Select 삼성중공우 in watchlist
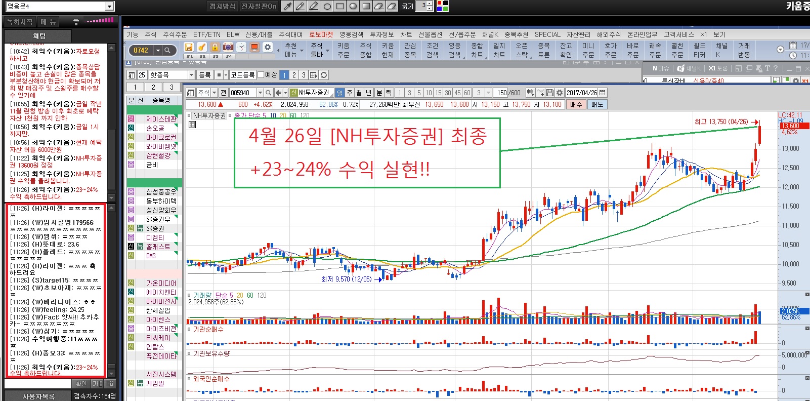810x401 pixels. [161, 192]
